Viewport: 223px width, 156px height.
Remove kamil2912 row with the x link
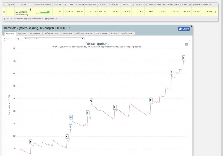[215, 12]
